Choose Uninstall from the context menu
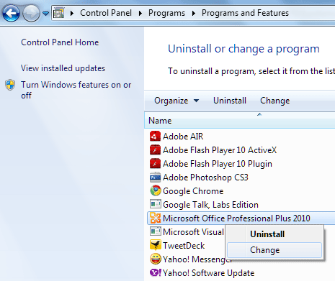335x281 pixels. coord(274,234)
